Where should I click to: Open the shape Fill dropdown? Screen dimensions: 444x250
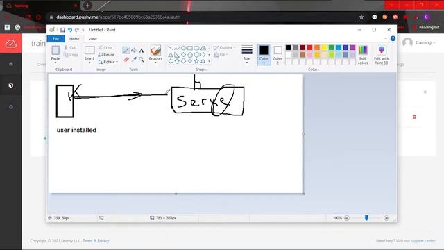(221, 55)
